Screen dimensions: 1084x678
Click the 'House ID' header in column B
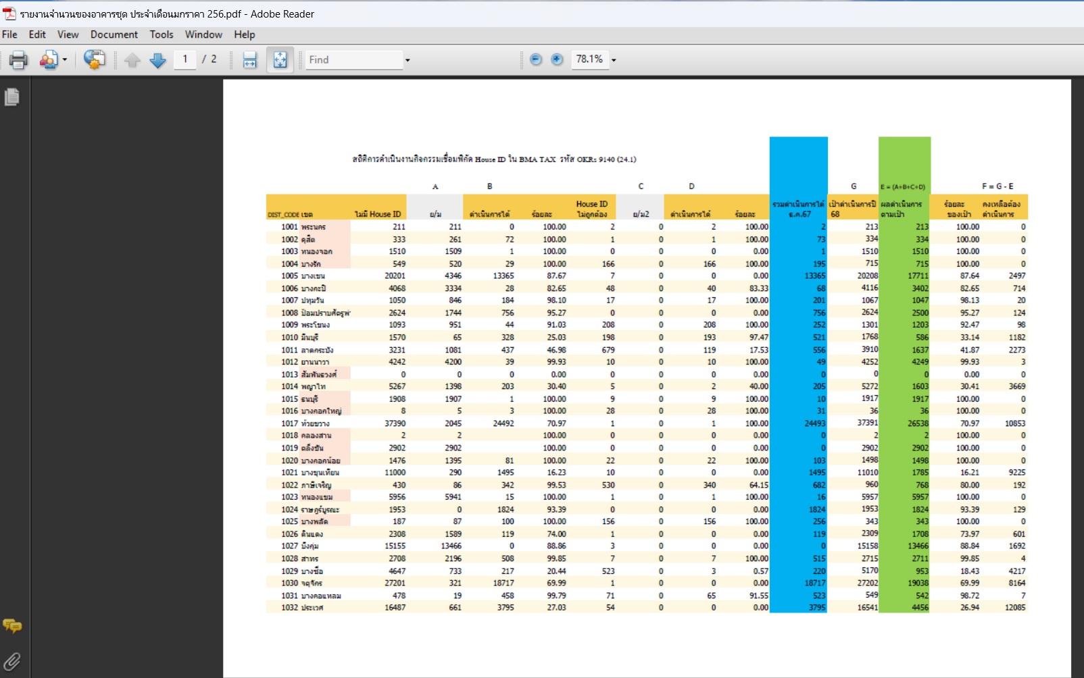(592, 204)
